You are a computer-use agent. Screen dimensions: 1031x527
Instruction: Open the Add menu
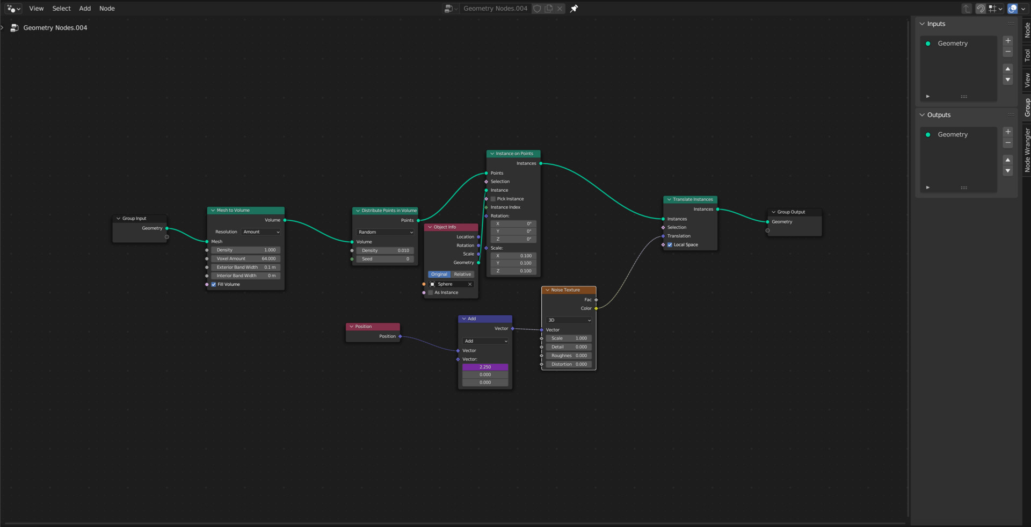tap(85, 9)
